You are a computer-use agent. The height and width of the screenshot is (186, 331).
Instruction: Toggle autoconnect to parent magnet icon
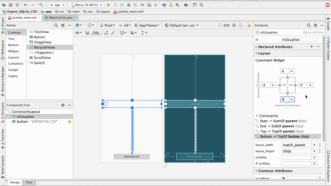pos(87,33)
